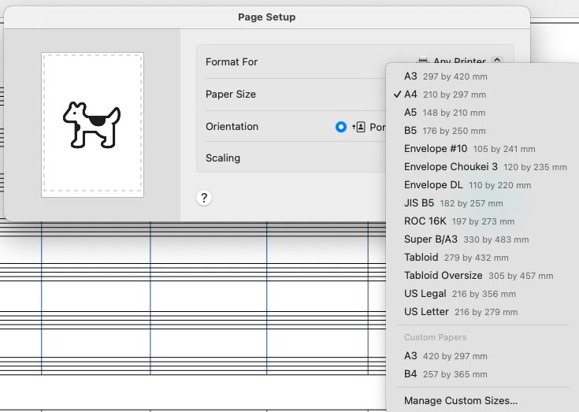Select Envelope #10 paper size
Image resolution: width=579 pixels, height=412 pixels.
pos(469,149)
